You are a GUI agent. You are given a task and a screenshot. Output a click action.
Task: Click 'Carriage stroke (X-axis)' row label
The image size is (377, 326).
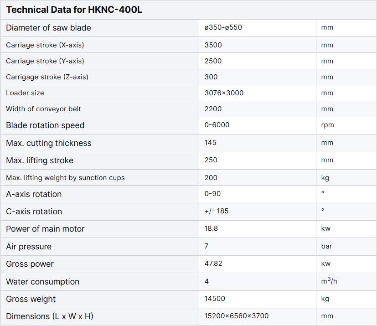click(45, 45)
